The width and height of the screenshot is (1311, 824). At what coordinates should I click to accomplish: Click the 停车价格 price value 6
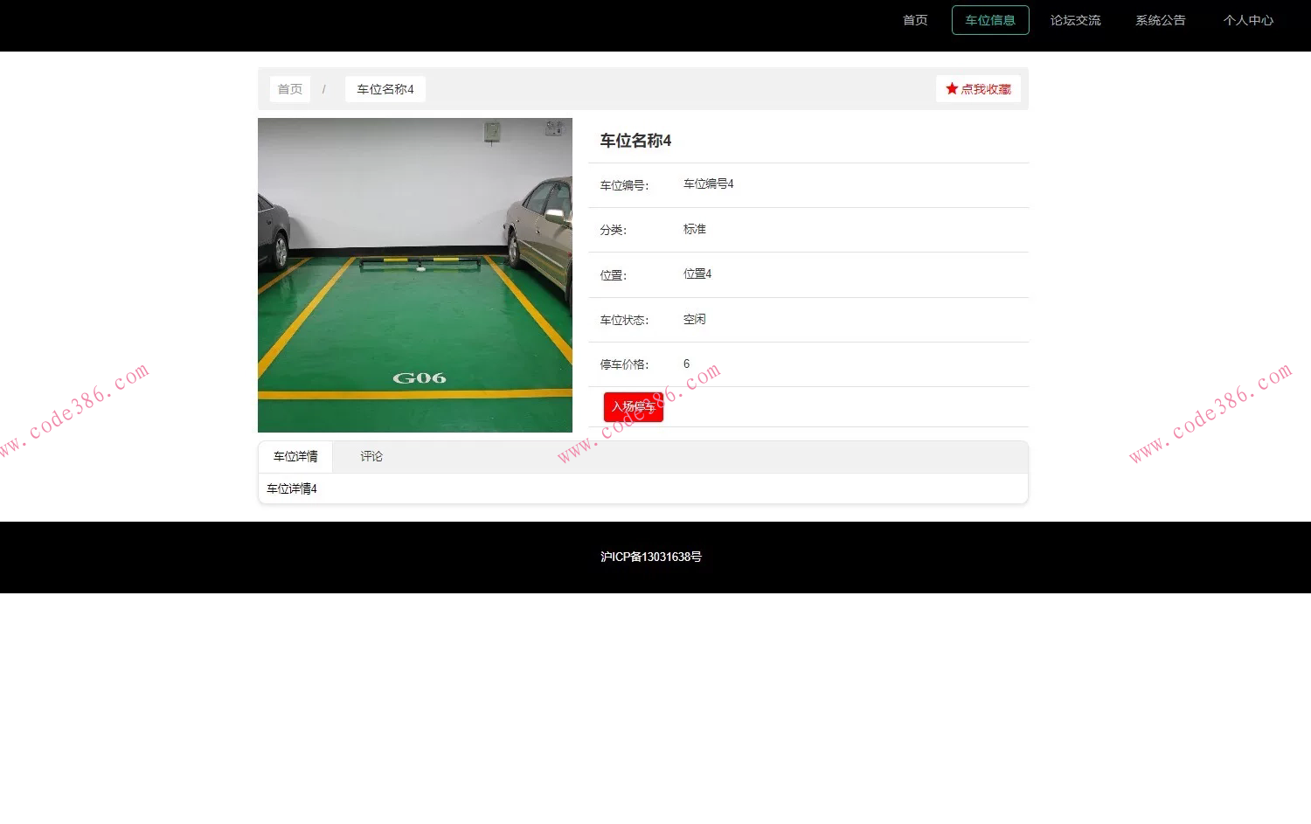click(x=685, y=364)
